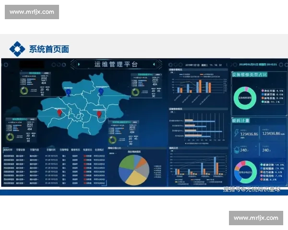The image size is (288, 230).
Task: Toggle 特殊用电 7.4% legend entry
Action: point(271,176)
